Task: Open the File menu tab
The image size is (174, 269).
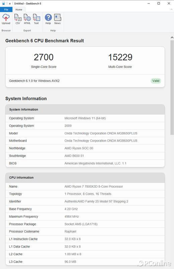Action: pos(6,10)
